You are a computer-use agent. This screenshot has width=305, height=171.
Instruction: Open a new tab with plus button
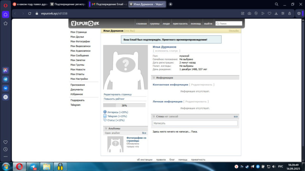(170, 4)
